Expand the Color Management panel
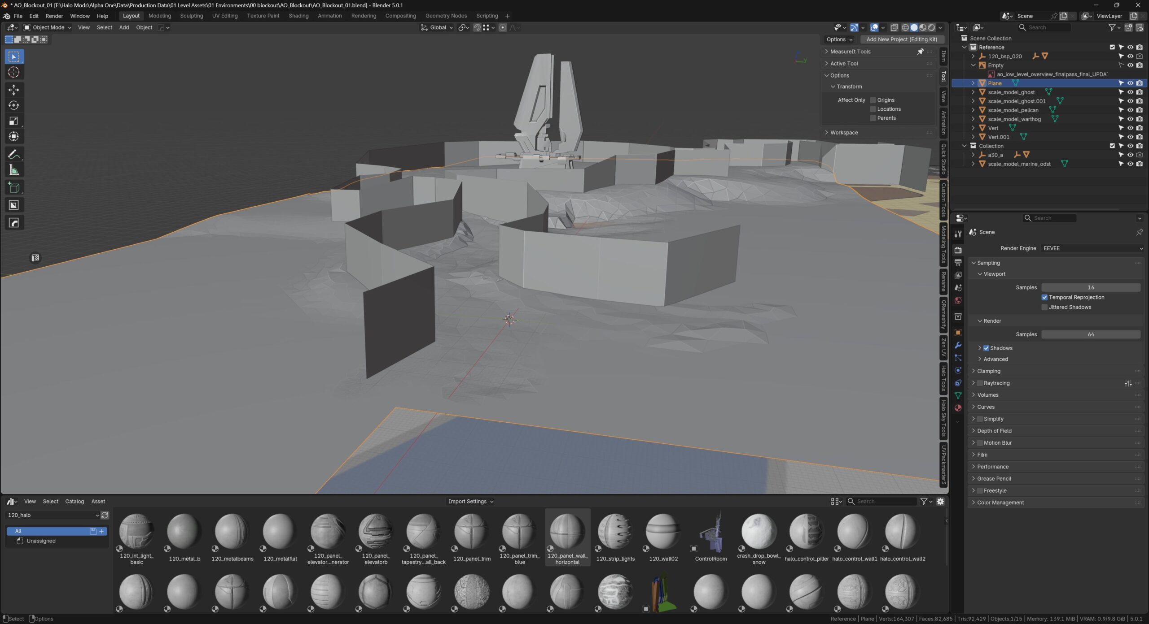1149x624 pixels. [x=1000, y=503]
